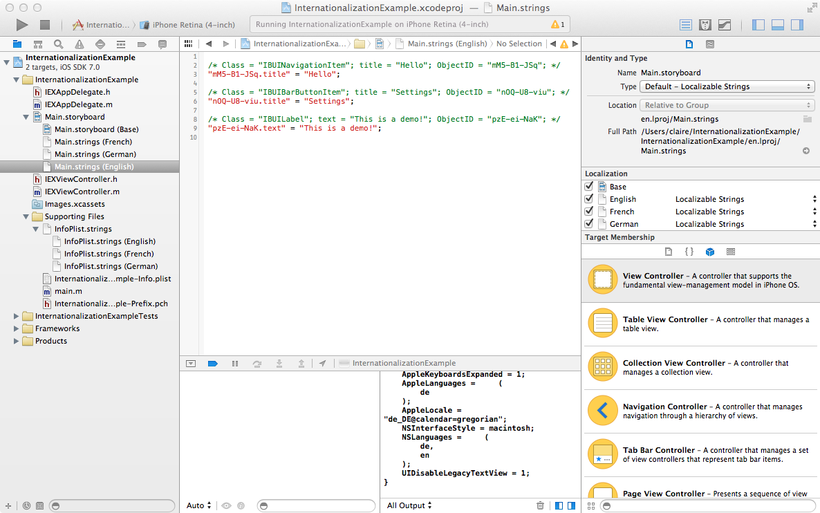
Task: Collapse the InfoPlist.strings disclosure triangle
Action: tap(35, 229)
